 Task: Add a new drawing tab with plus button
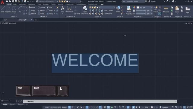pyautogui.click(x=36, y=20)
